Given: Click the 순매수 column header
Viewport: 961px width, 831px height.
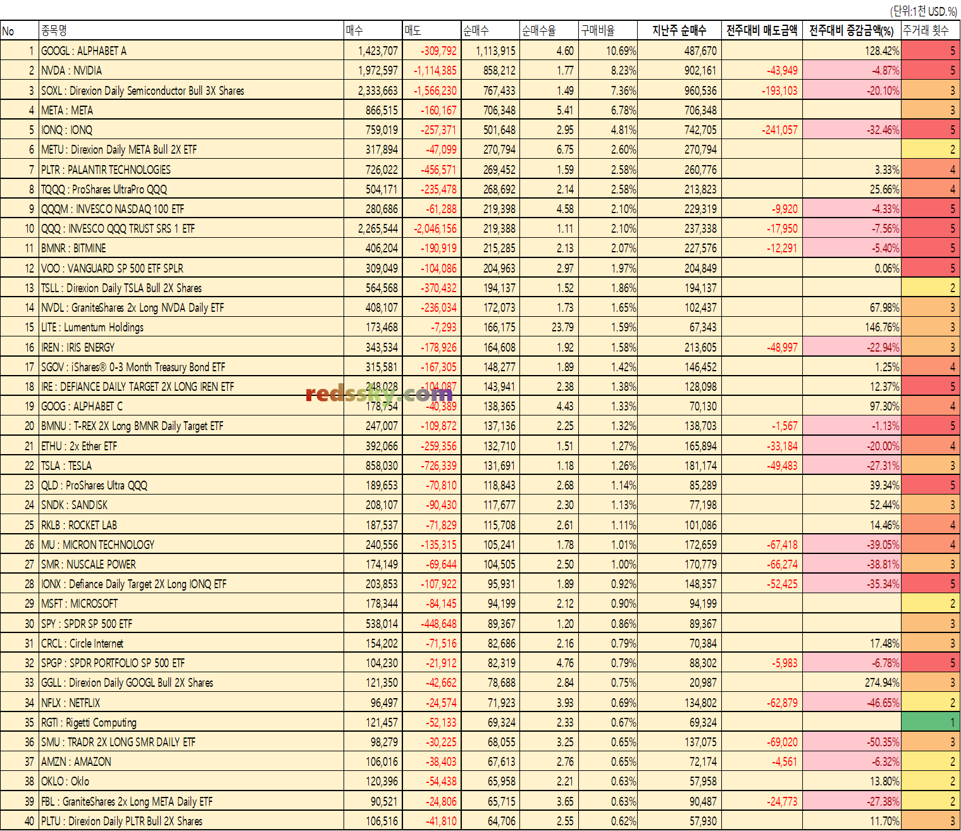Looking at the screenshot, I should tap(490, 30).
